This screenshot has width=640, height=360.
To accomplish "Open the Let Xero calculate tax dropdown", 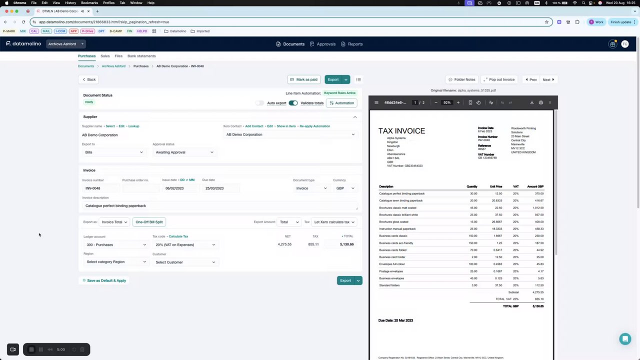I will (334, 222).
